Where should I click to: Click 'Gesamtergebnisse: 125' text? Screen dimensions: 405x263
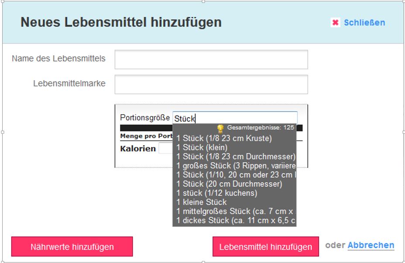pos(261,127)
